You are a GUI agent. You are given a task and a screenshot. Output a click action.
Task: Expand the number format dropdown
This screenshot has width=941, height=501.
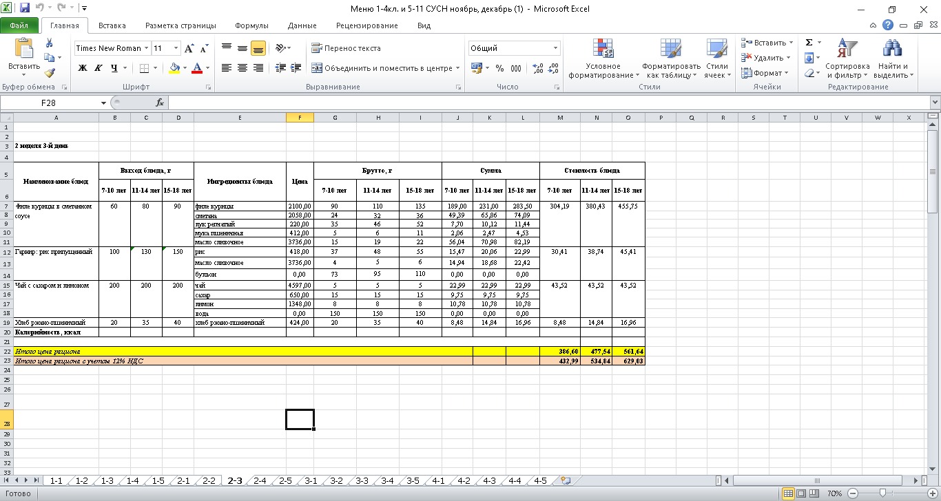tap(556, 48)
